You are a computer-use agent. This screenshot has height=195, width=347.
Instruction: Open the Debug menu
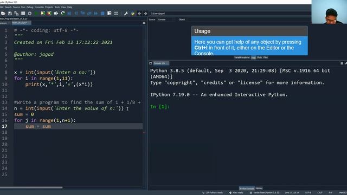30,7
